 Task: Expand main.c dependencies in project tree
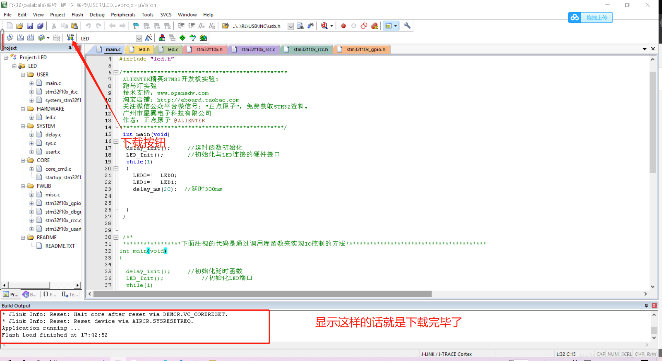[32, 83]
